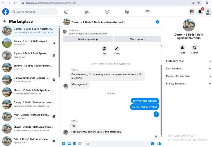The image size is (212, 147).
Task: Expand the Privacy & support section
Action: (189, 83)
